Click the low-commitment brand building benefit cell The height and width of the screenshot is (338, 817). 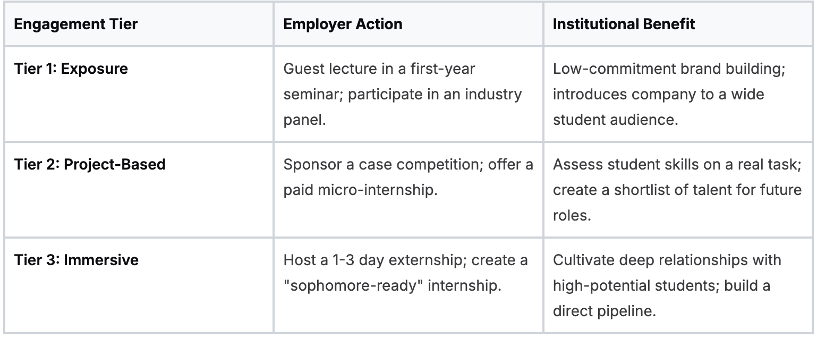[677, 94]
